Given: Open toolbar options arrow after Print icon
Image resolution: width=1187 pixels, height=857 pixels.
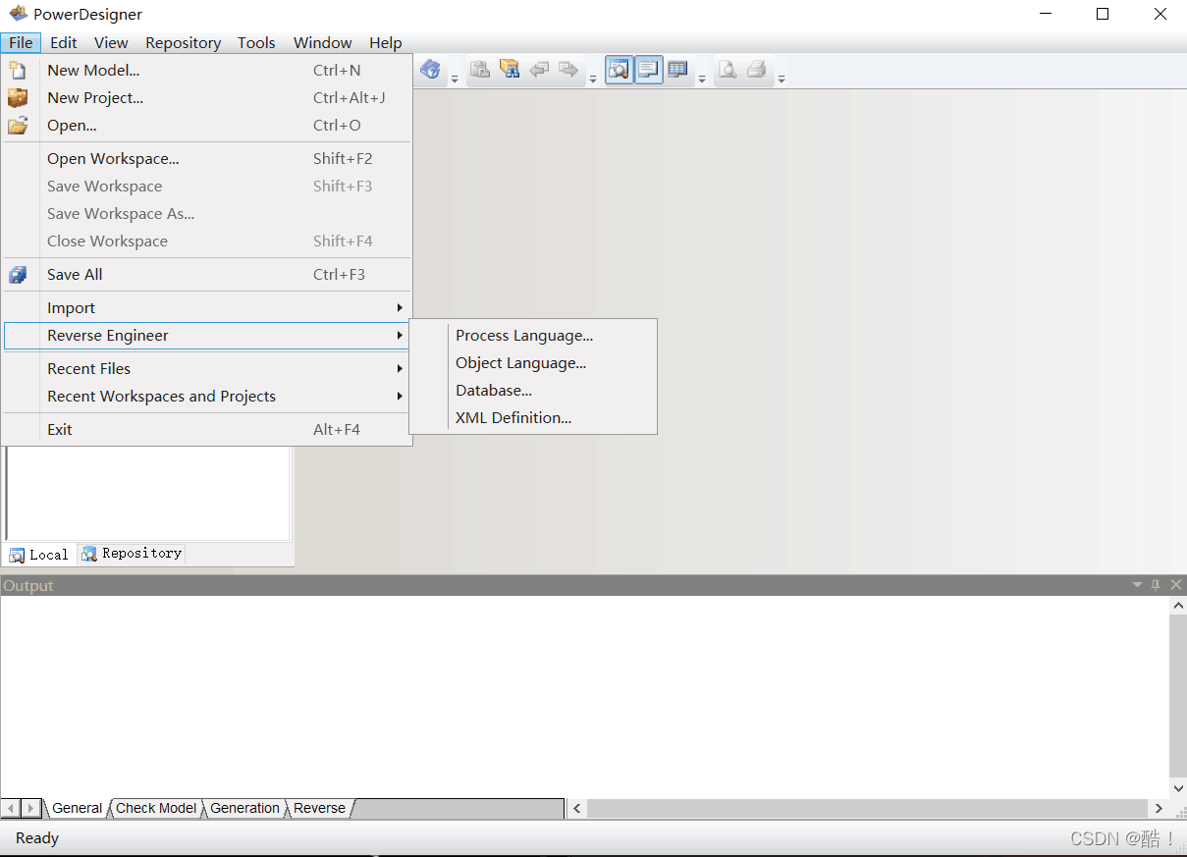Looking at the screenshot, I should click(782, 79).
